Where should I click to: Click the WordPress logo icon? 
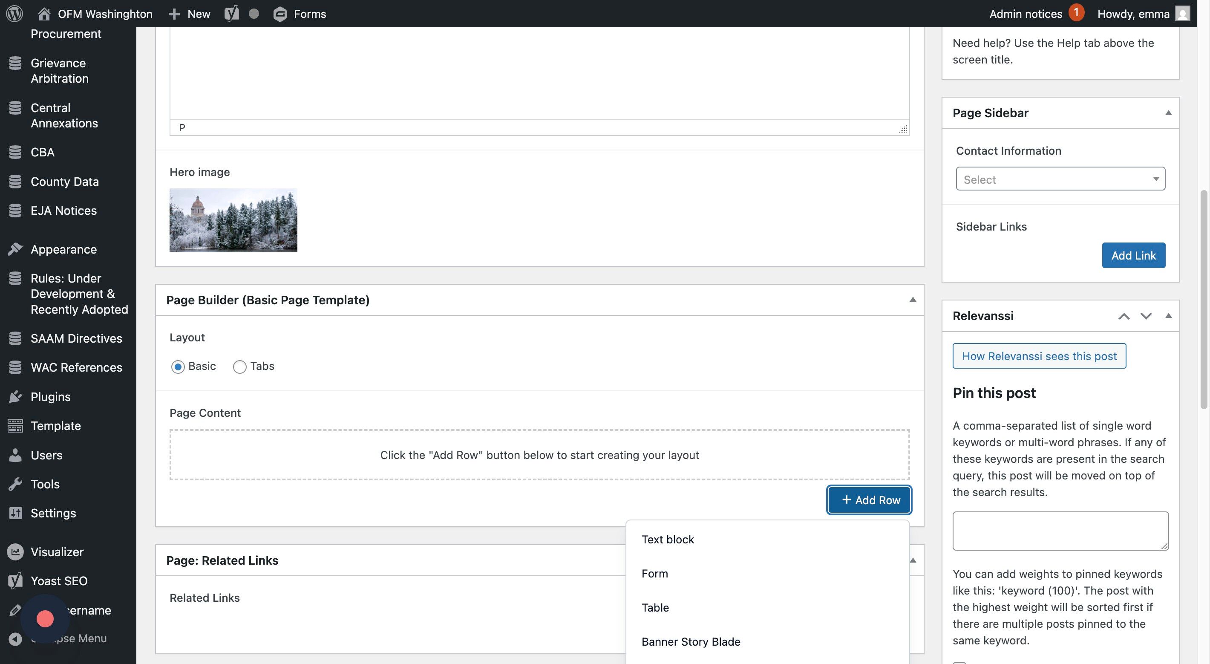14,14
